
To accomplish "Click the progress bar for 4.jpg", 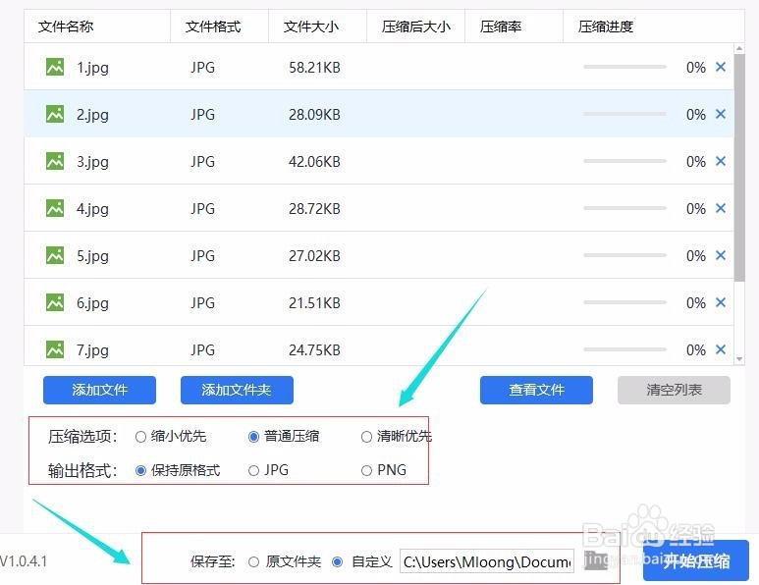I will 624,208.
